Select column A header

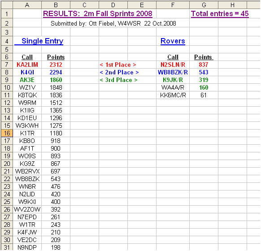click(27, 5)
